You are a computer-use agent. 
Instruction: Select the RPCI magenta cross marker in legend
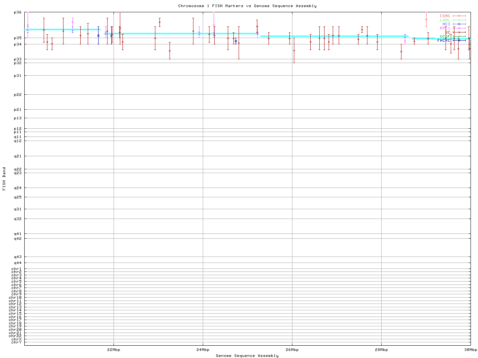459,28
